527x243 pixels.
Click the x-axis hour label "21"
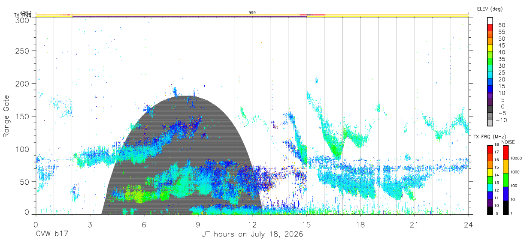pyautogui.click(x=415, y=224)
